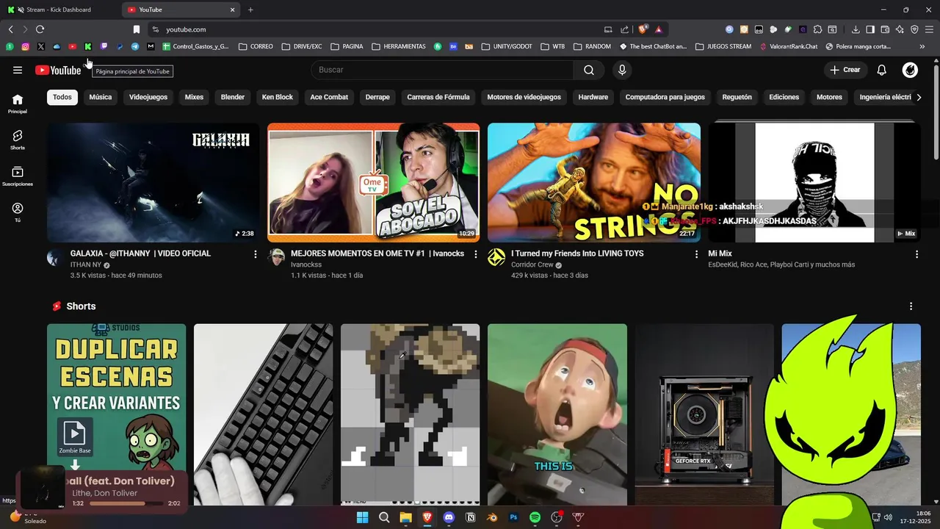Open Shorts from the sidebar
This screenshot has height=529, width=940.
click(x=18, y=140)
